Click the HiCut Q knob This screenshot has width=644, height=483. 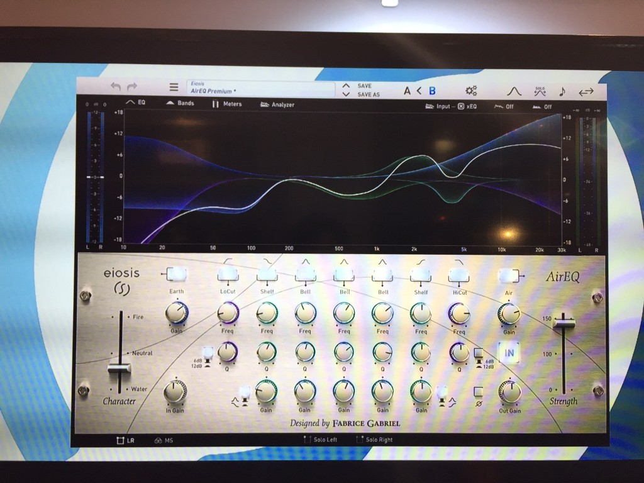pos(458,353)
